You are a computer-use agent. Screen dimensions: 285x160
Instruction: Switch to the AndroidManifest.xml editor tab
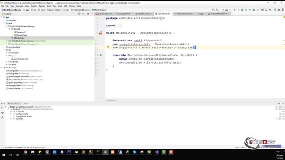coord(219,14)
